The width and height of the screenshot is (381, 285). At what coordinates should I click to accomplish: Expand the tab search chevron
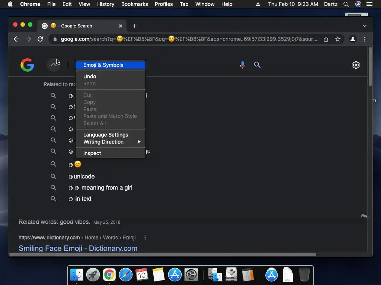coord(365,26)
